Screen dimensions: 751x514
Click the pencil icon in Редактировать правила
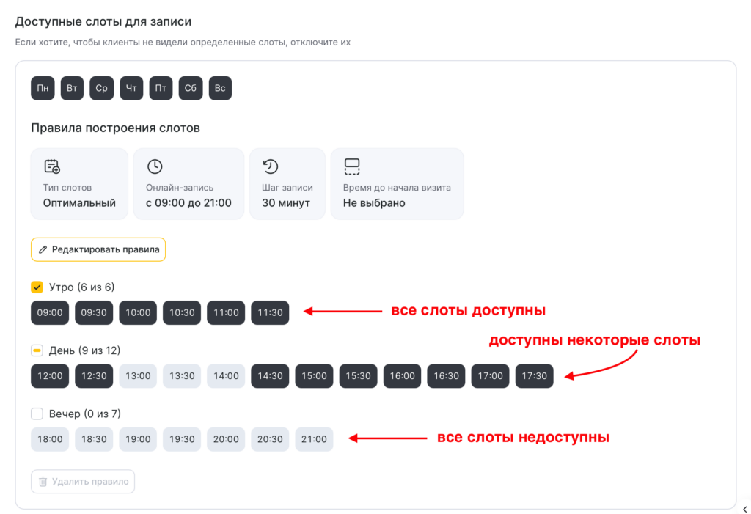[x=43, y=249]
